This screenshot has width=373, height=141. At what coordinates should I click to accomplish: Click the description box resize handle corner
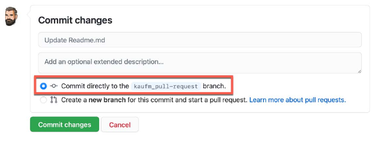tap(360, 71)
